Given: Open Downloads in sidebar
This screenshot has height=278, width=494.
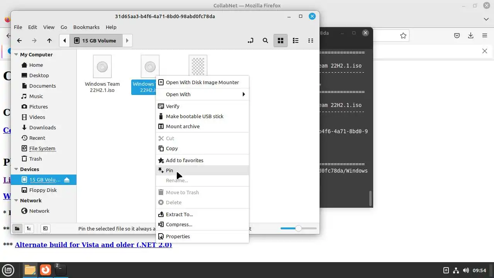Looking at the screenshot, I should [42, 127].
